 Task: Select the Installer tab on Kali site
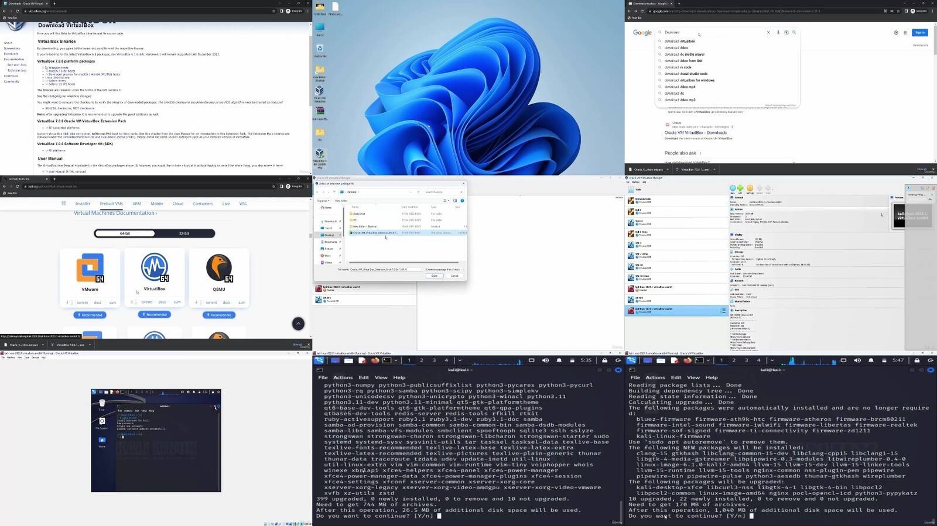(83, 204)
